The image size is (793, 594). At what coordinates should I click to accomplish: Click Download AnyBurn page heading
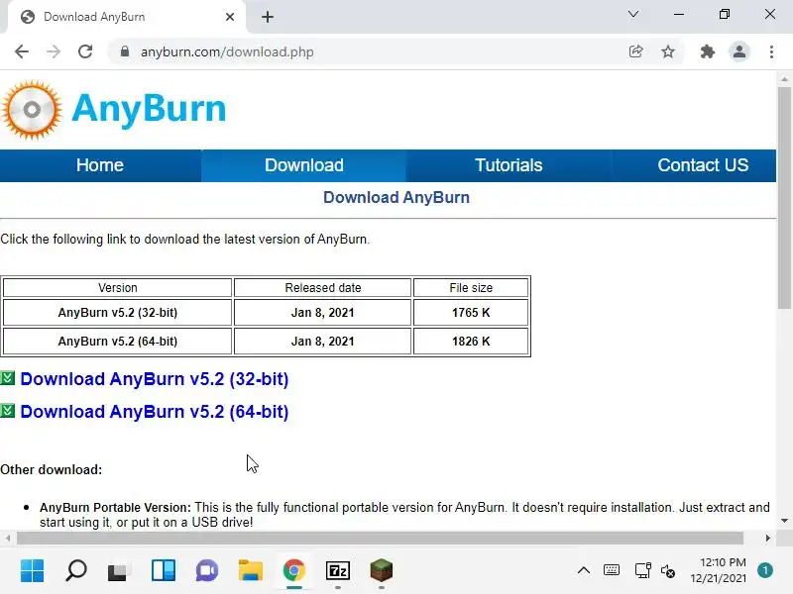coord(396,197)
